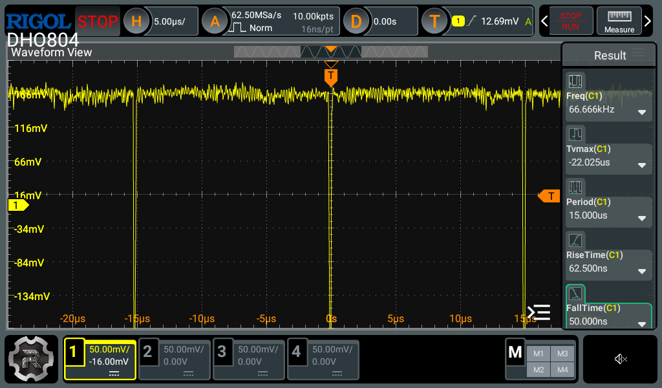
Task: Click the channel 1 ground level marker
Action: (17, 205)
